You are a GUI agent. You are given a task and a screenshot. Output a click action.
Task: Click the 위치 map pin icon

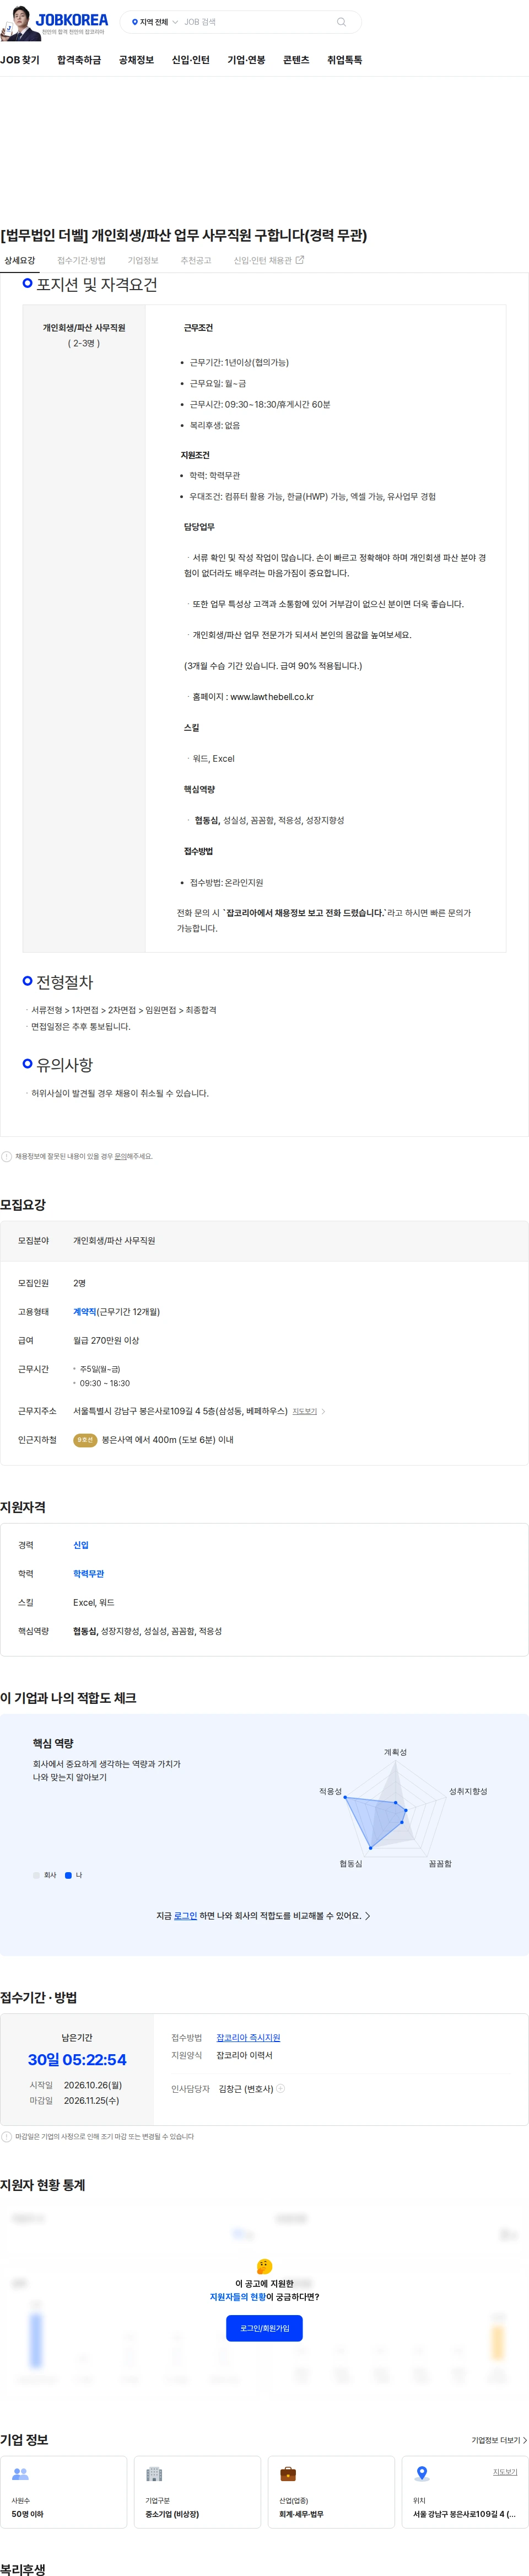422,2474
